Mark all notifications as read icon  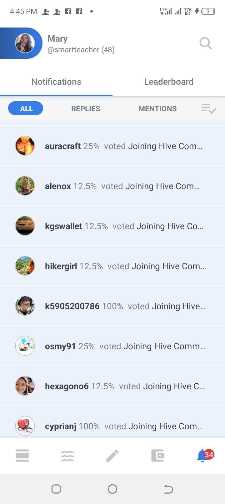pos(209,109)
